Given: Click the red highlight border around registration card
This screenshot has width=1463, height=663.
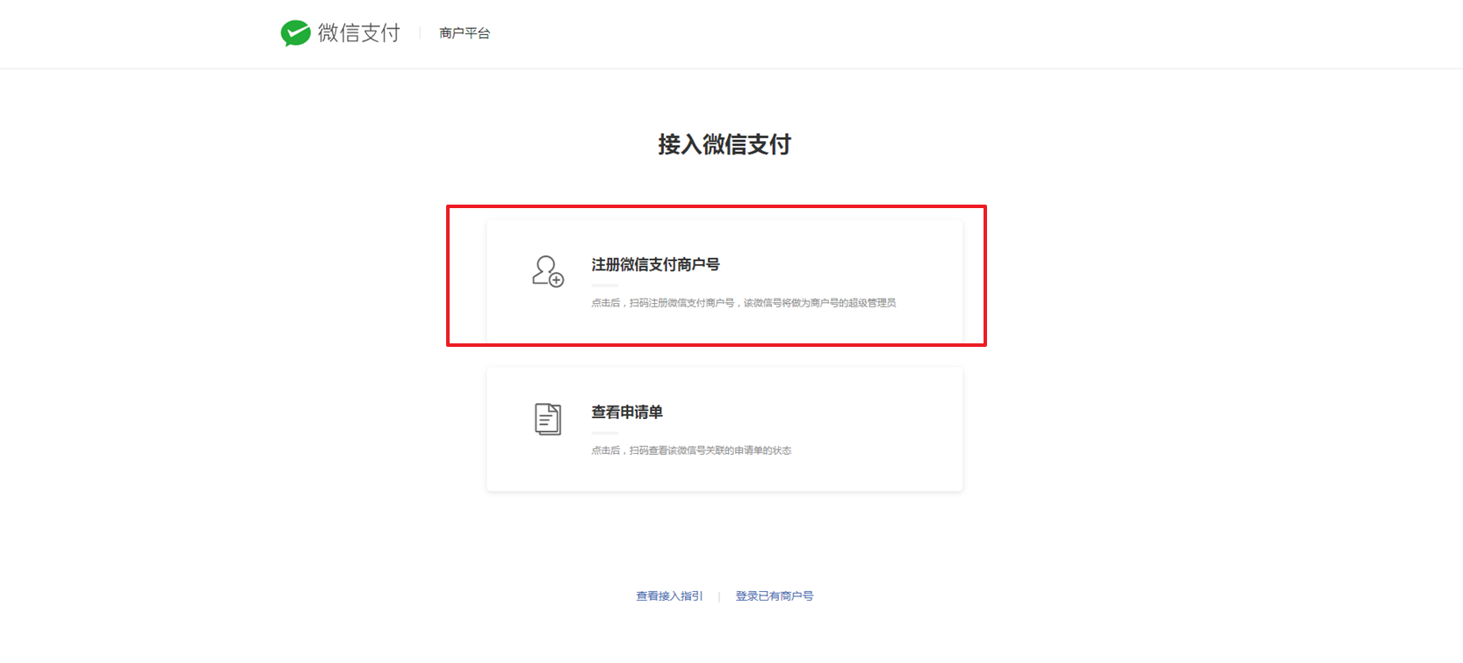Looking at the screenshot, I should click(716, 207).
